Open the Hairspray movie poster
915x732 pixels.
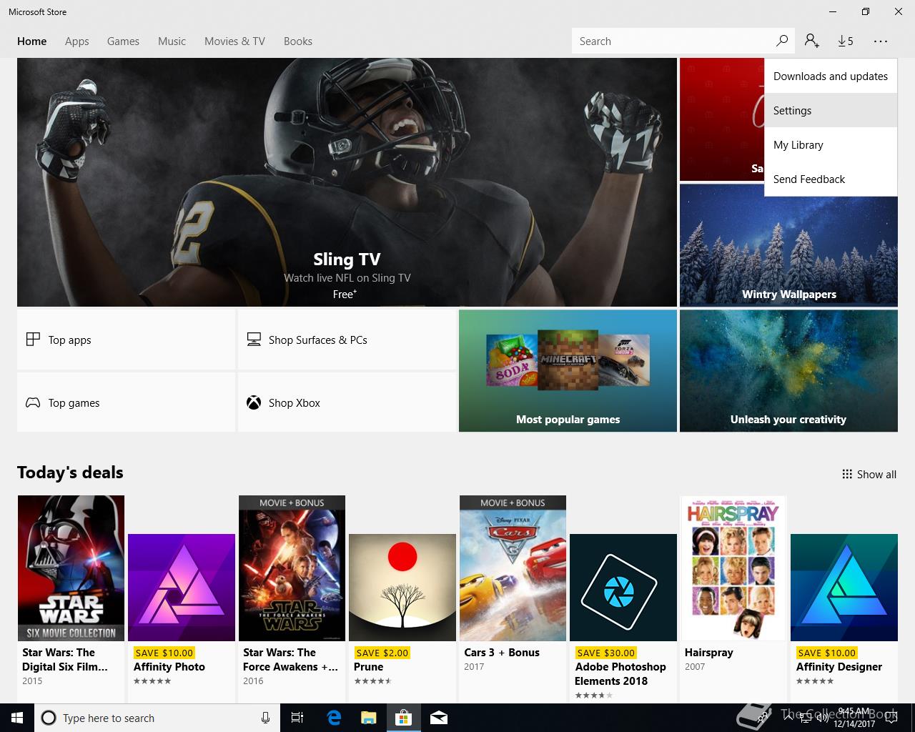tap(733, 568)
